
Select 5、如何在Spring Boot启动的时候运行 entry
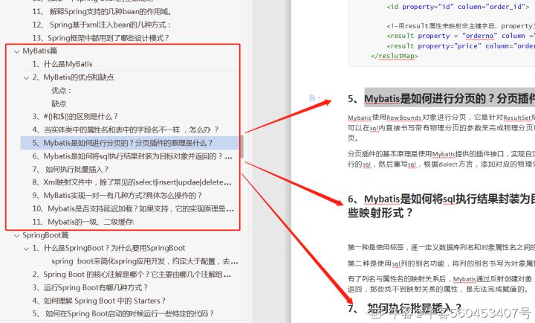pyautogui.click(x=123, y=313)
